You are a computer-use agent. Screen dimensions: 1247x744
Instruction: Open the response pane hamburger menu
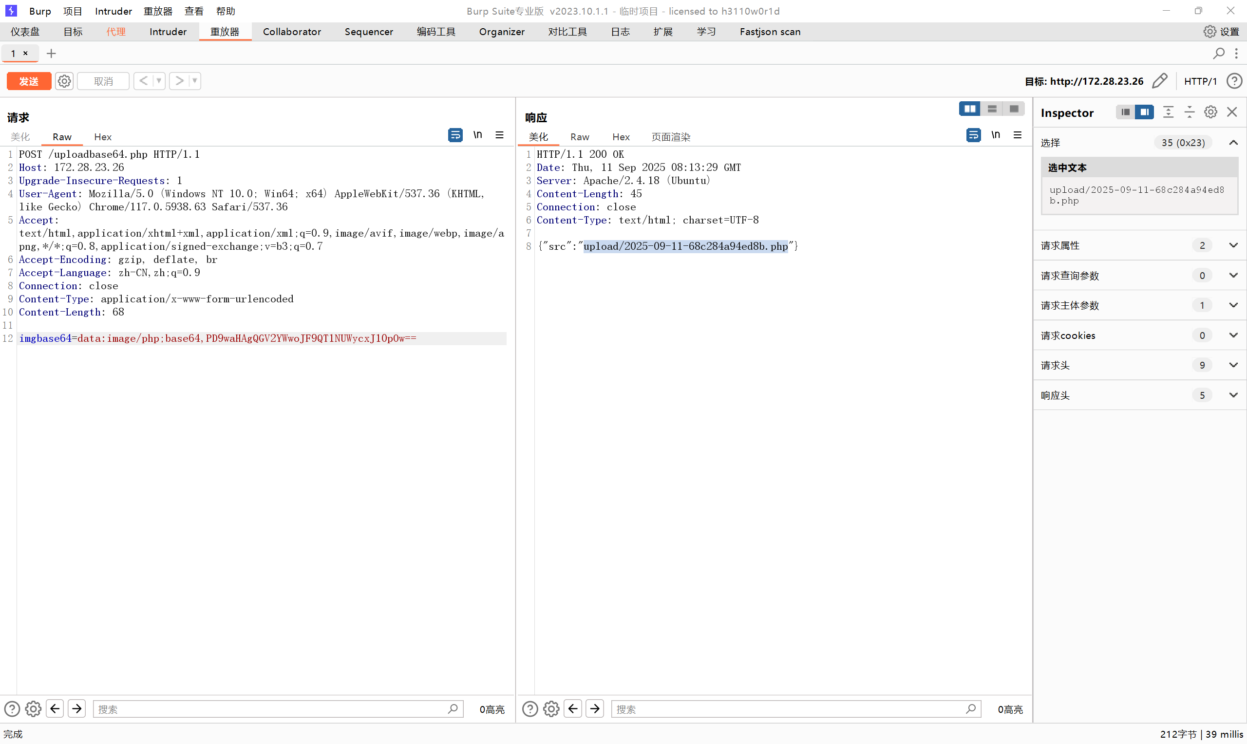(x=1018, y=135)
